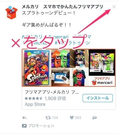Dismiss the promoted tweet with the X icon
This screenshot has width=119, height=134.
point(114,7)
